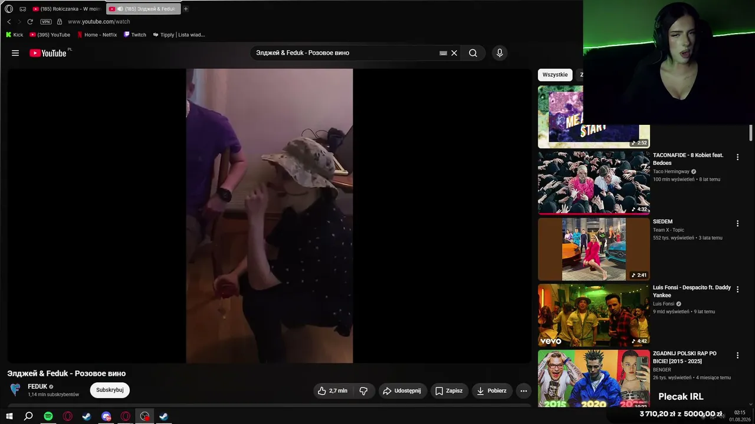Mute the playing tab via speaker icon

[x=120, y=9]
